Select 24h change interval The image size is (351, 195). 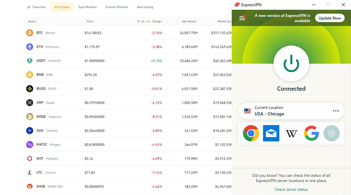click(x=148, y=21)
